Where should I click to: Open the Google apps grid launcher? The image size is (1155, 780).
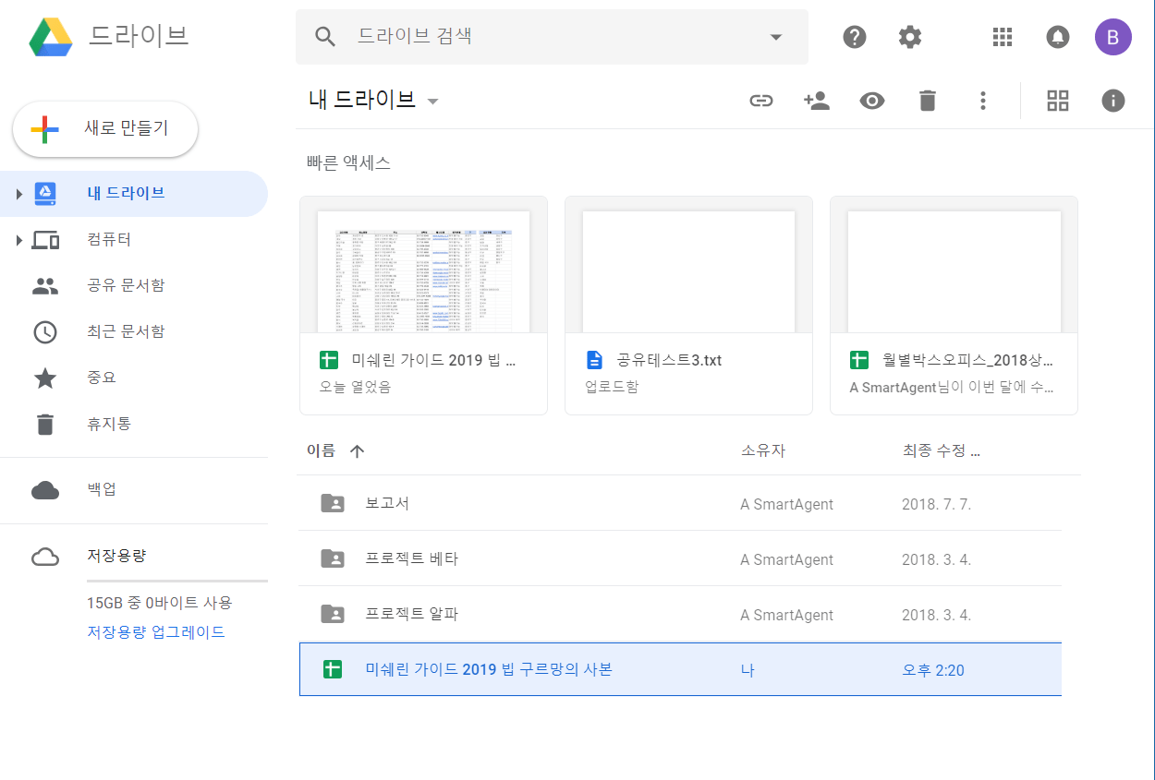click(x=1003, y=37)
